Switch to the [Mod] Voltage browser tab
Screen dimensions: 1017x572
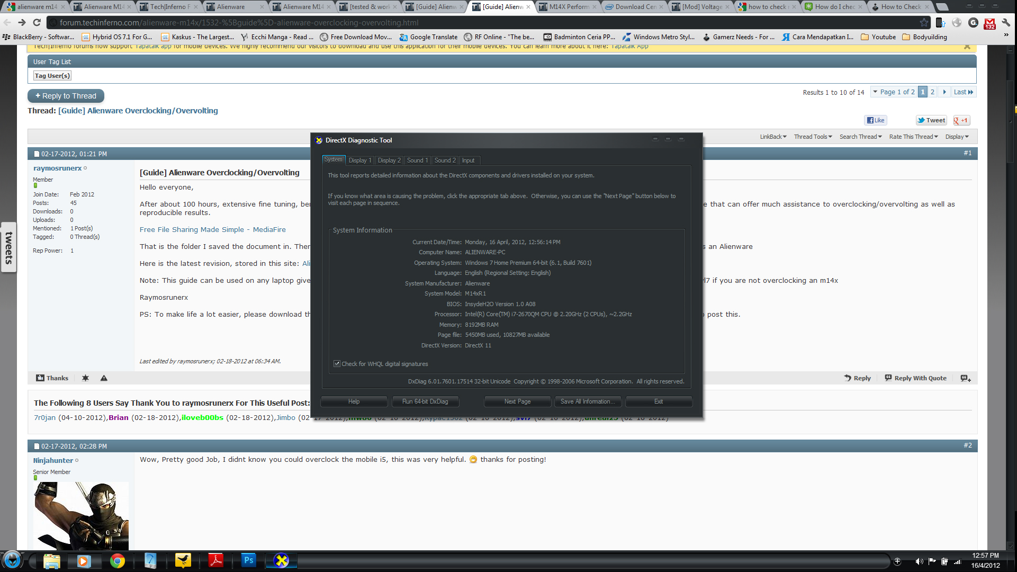click(x=700, y=7)
